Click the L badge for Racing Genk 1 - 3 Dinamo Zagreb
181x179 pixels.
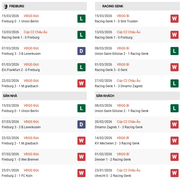[x=174, y=83]
